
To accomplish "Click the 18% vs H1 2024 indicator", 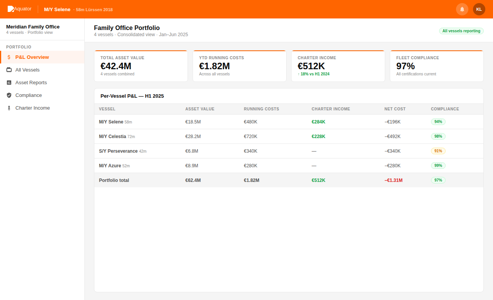I will click(x=314, y=74).
